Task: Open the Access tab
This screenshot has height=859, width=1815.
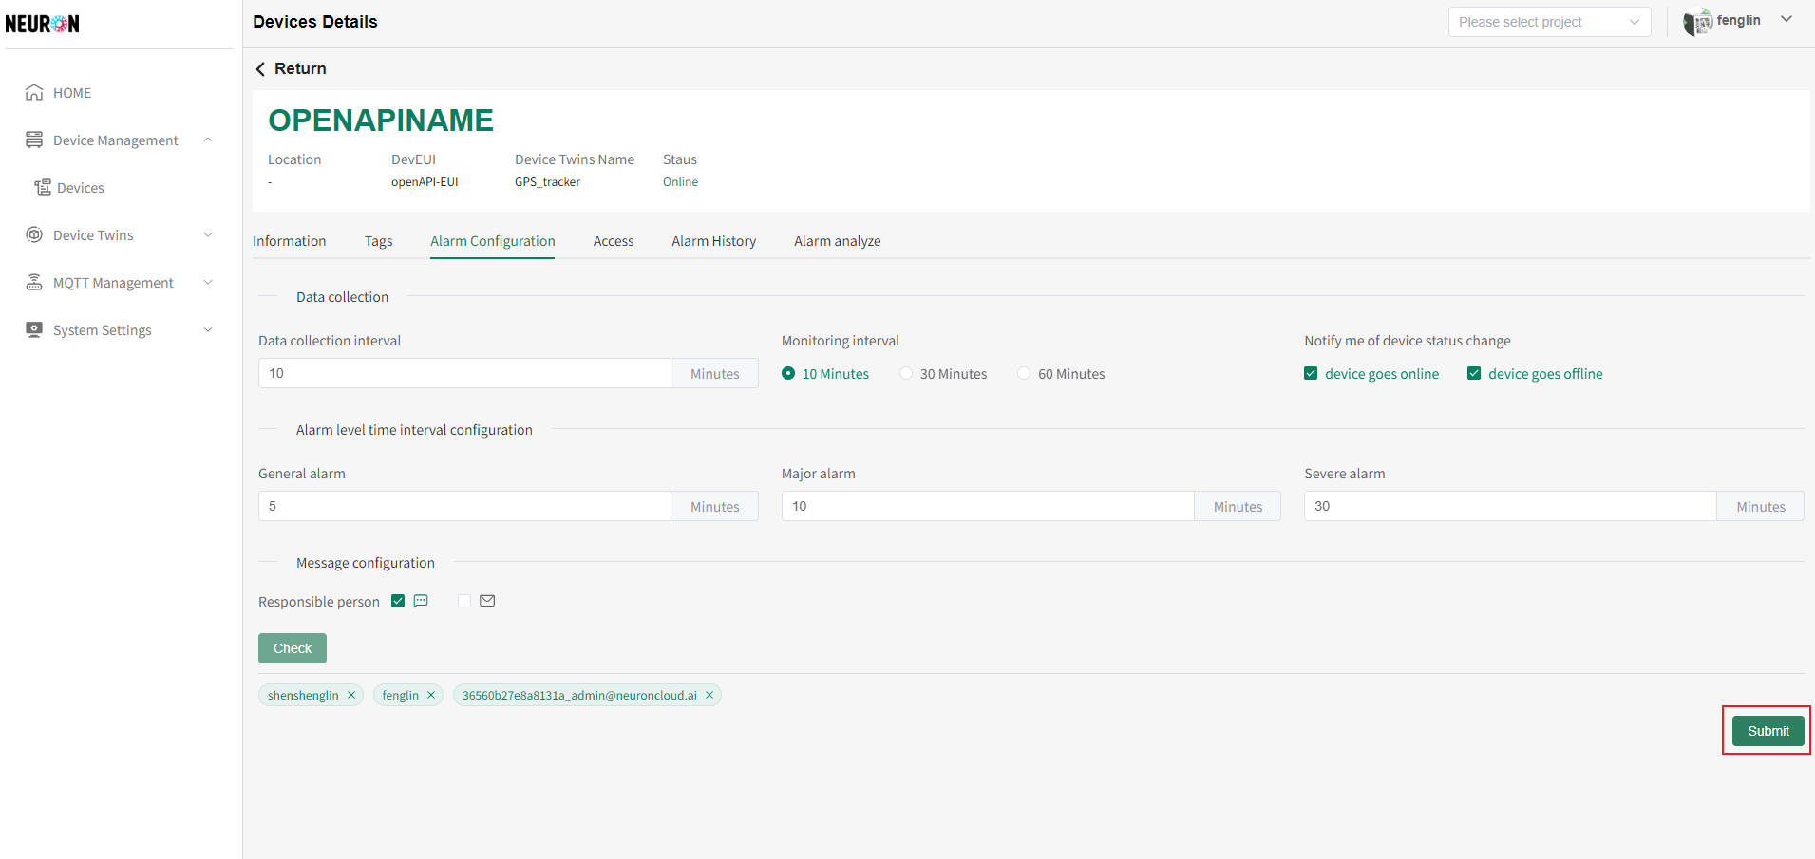Action: [614, 241]
